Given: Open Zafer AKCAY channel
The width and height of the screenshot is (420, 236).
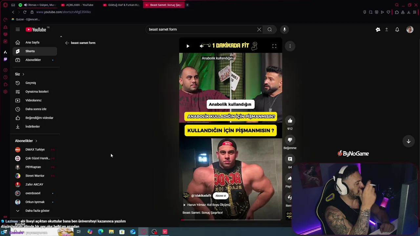Looking at the screenshot, I should click(35, 185).
